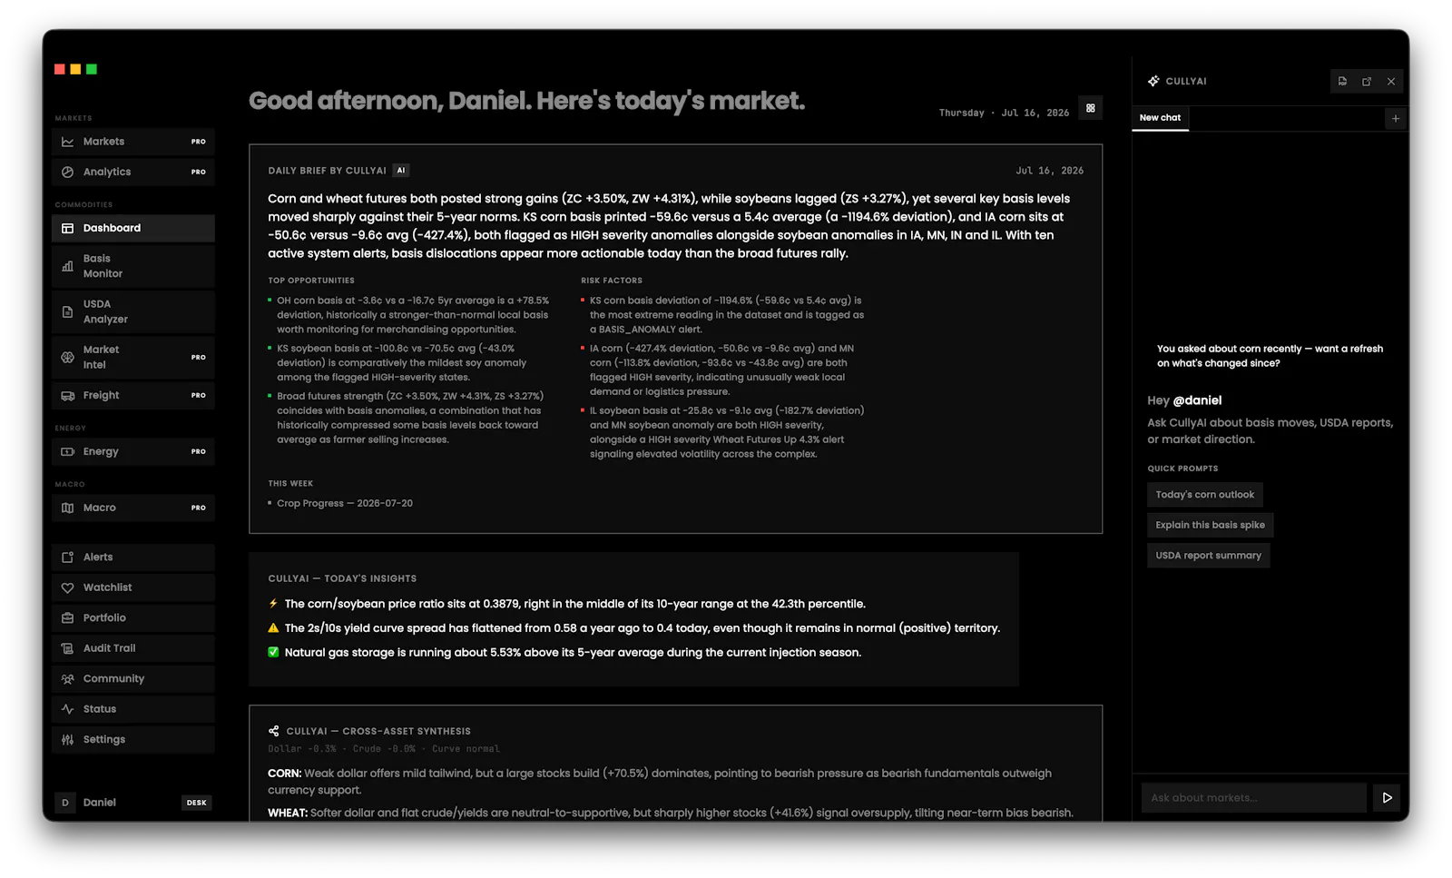Click the CullyAI sparkle logo icon
This screenshot has height=878, width=1452.
(x=1153, y=81)
